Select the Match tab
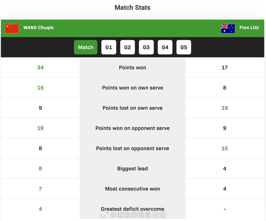Viewport: 266px width, 221px height. [85, 47]
